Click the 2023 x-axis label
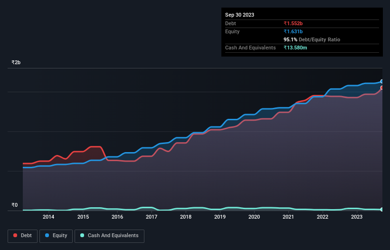 pos(357,217)
